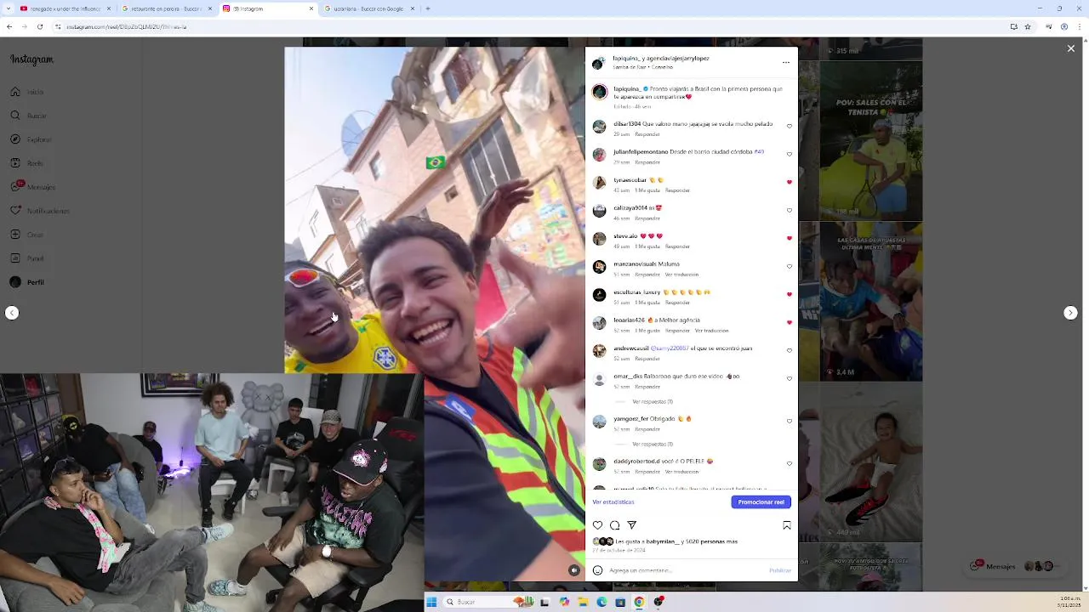Unlike the comment by esculturas_luxury
1089x612 pixels.
(790, 295)
